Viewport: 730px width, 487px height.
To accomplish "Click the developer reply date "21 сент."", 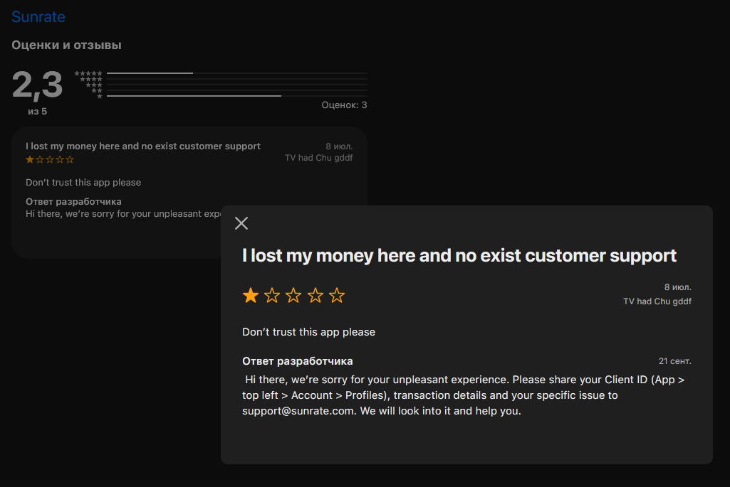I will click(674, 361).
